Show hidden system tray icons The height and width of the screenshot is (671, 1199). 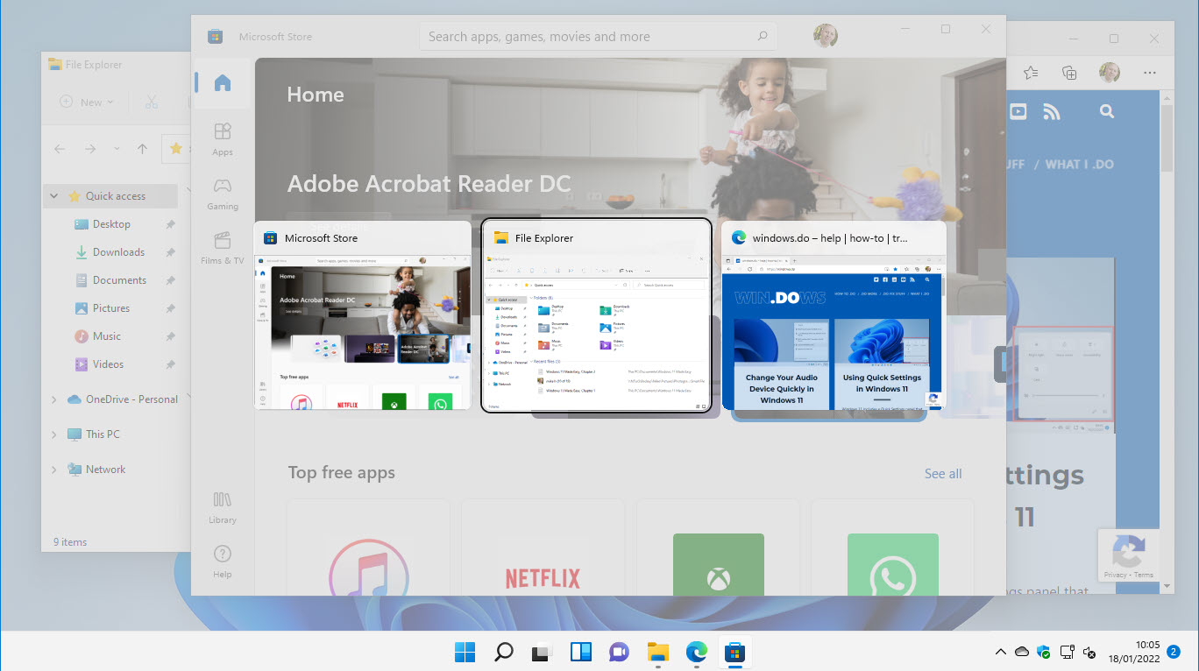[1000, 652]
